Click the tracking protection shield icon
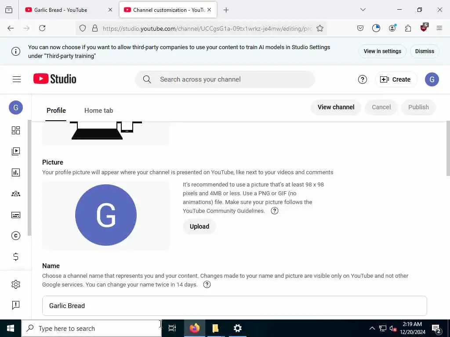The width and height of the screenshot is (450, 337). click(x=83, y=28)
